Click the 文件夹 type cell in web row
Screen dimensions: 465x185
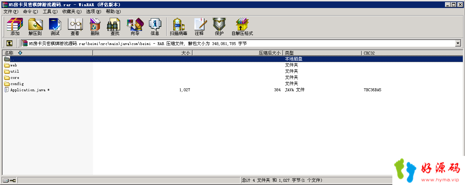tap(291, 65)
